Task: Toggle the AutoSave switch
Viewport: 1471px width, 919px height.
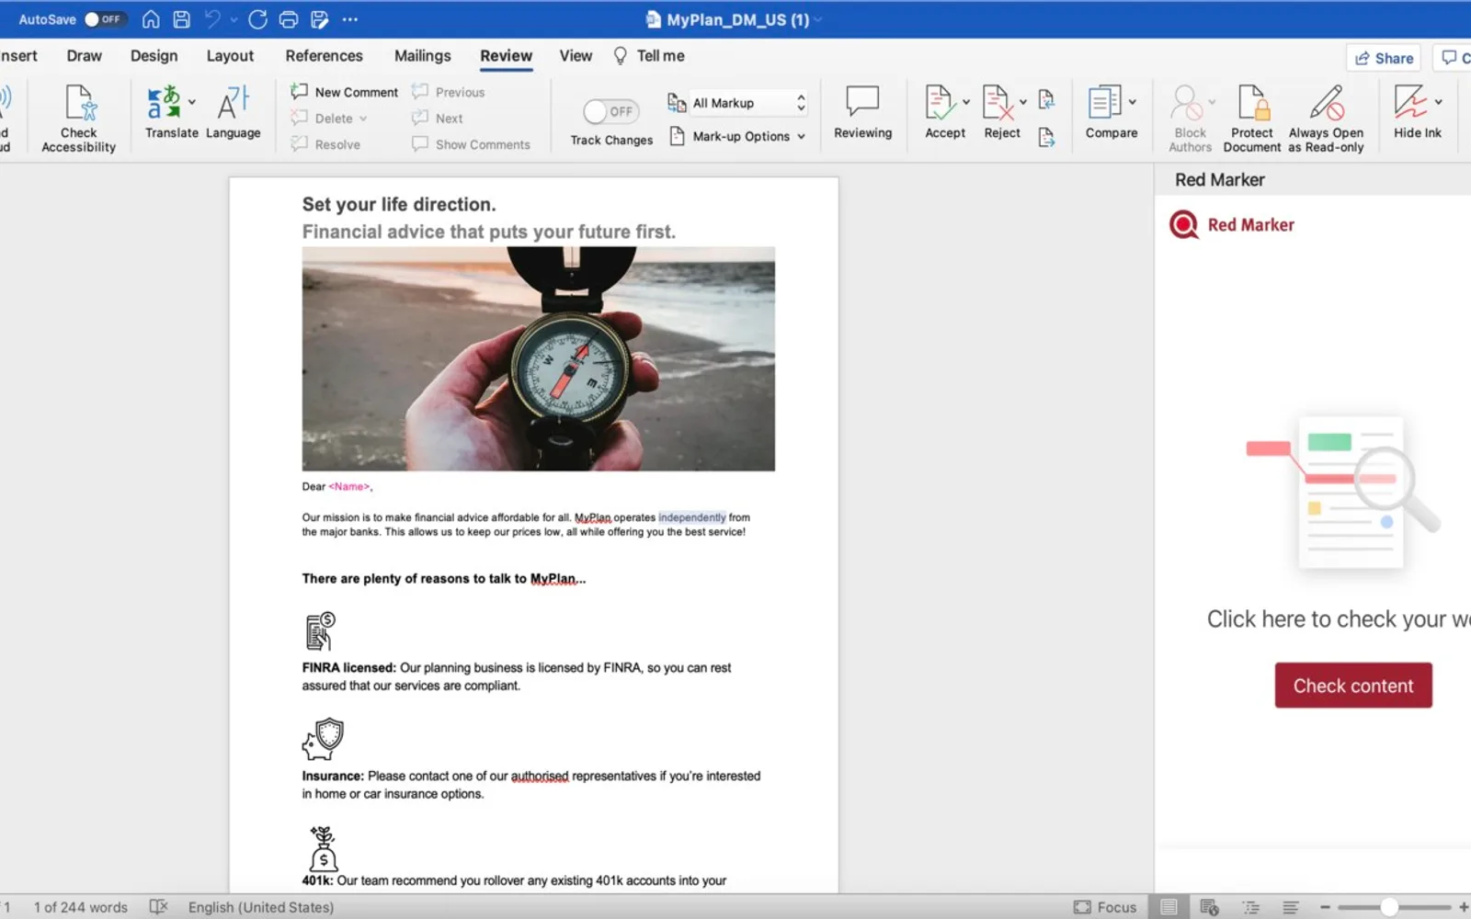Action: coord(104,19)
